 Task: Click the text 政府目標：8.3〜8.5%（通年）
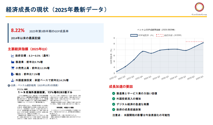pos(33,56)
